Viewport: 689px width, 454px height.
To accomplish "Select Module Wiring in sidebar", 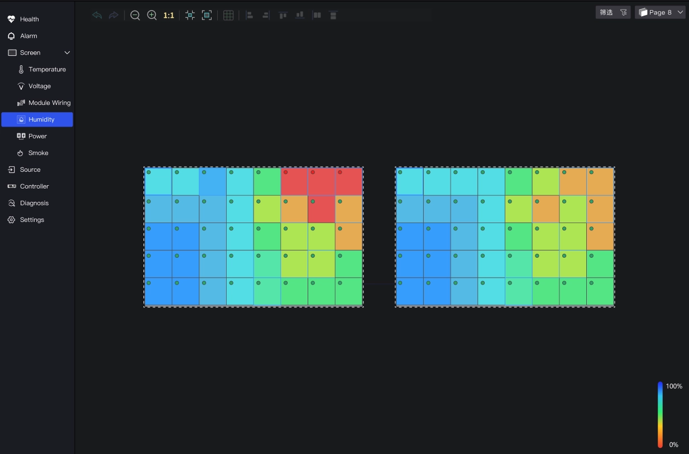I will [49, 103].
